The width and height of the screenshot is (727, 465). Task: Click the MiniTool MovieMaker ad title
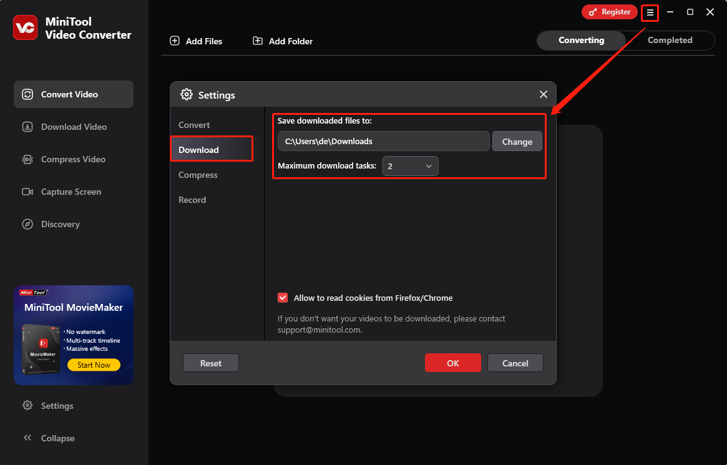click(73, 307)
